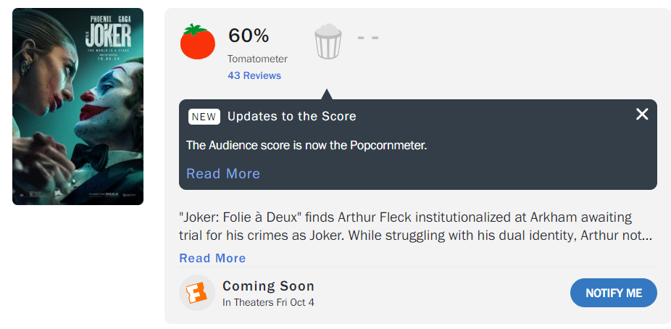Click Read More in the score update popup
671x329 pixels.
tap(223, 173)
